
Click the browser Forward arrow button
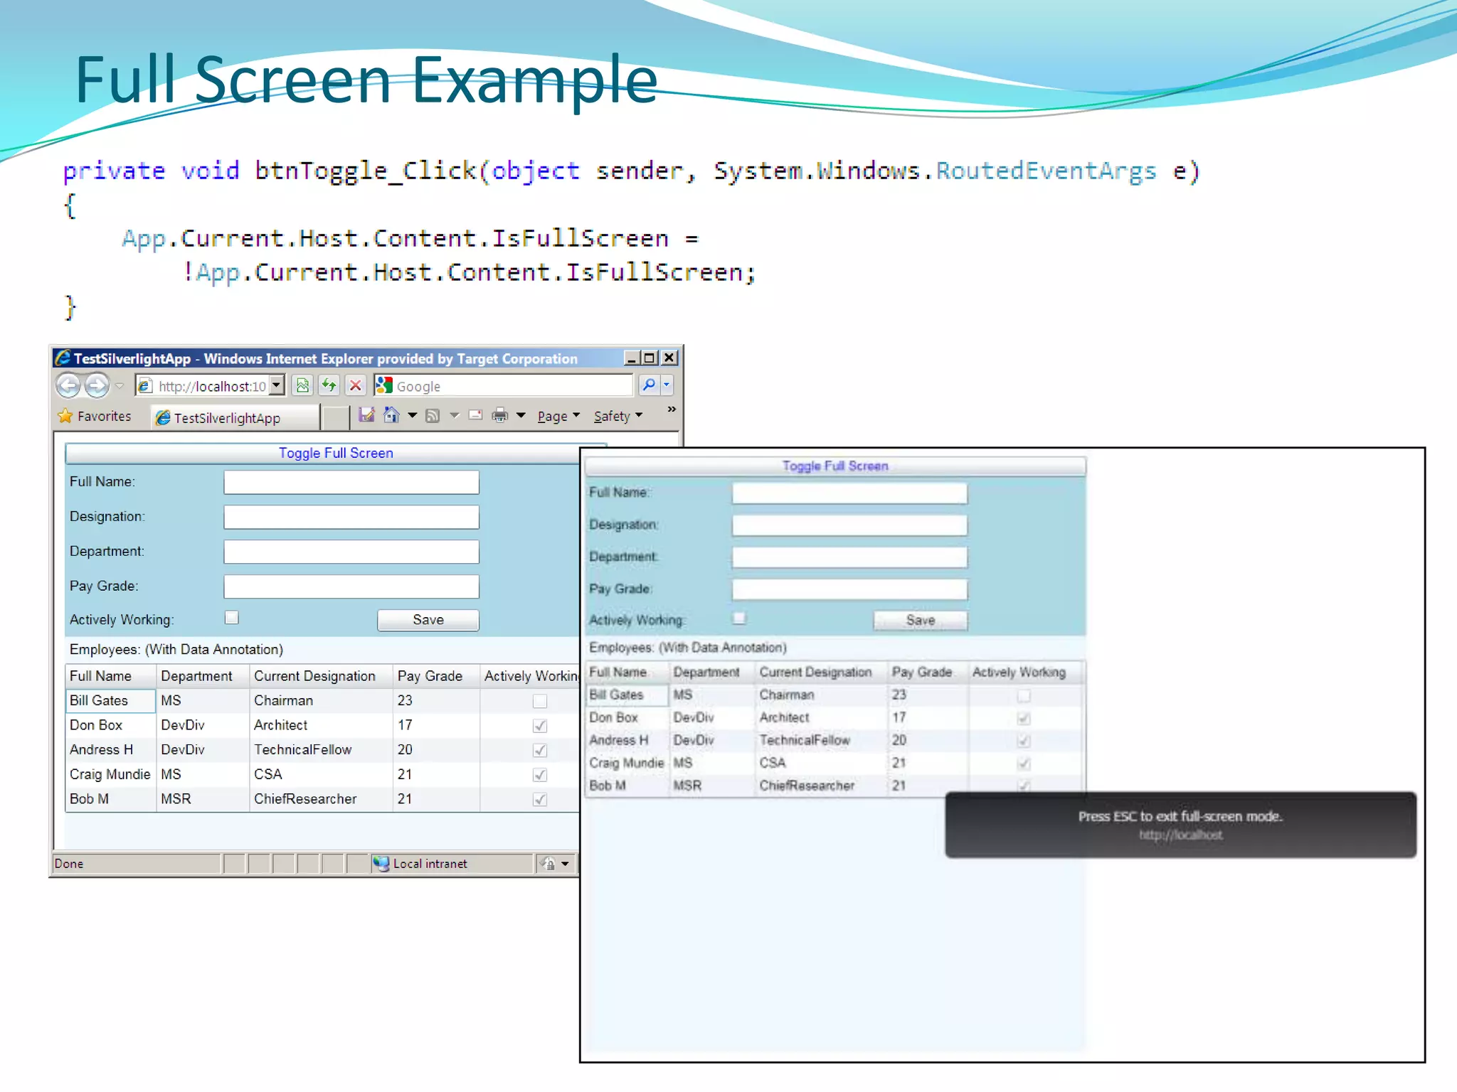coord(97,386)
